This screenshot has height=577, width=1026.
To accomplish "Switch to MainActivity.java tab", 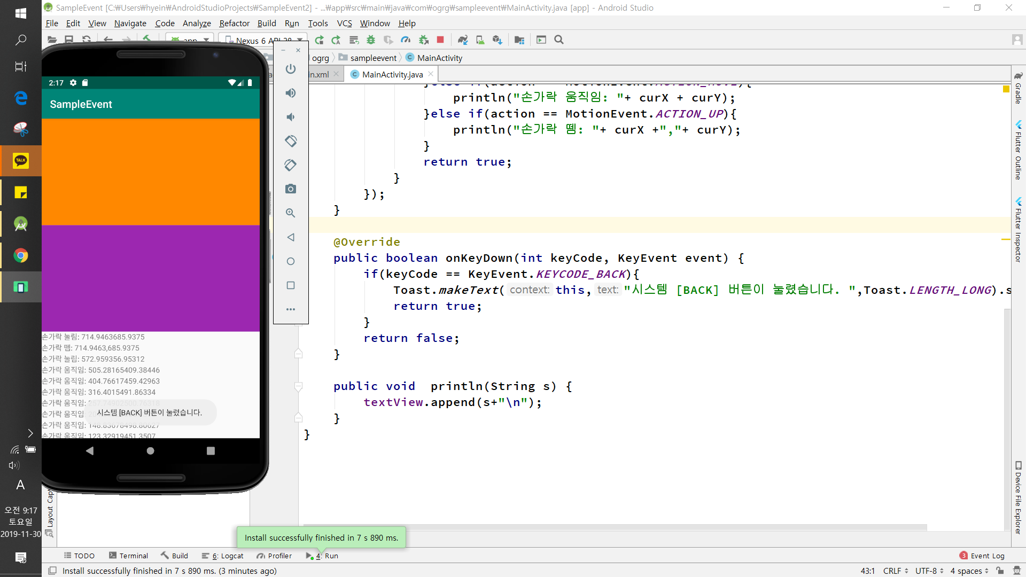I will [392, 75].
